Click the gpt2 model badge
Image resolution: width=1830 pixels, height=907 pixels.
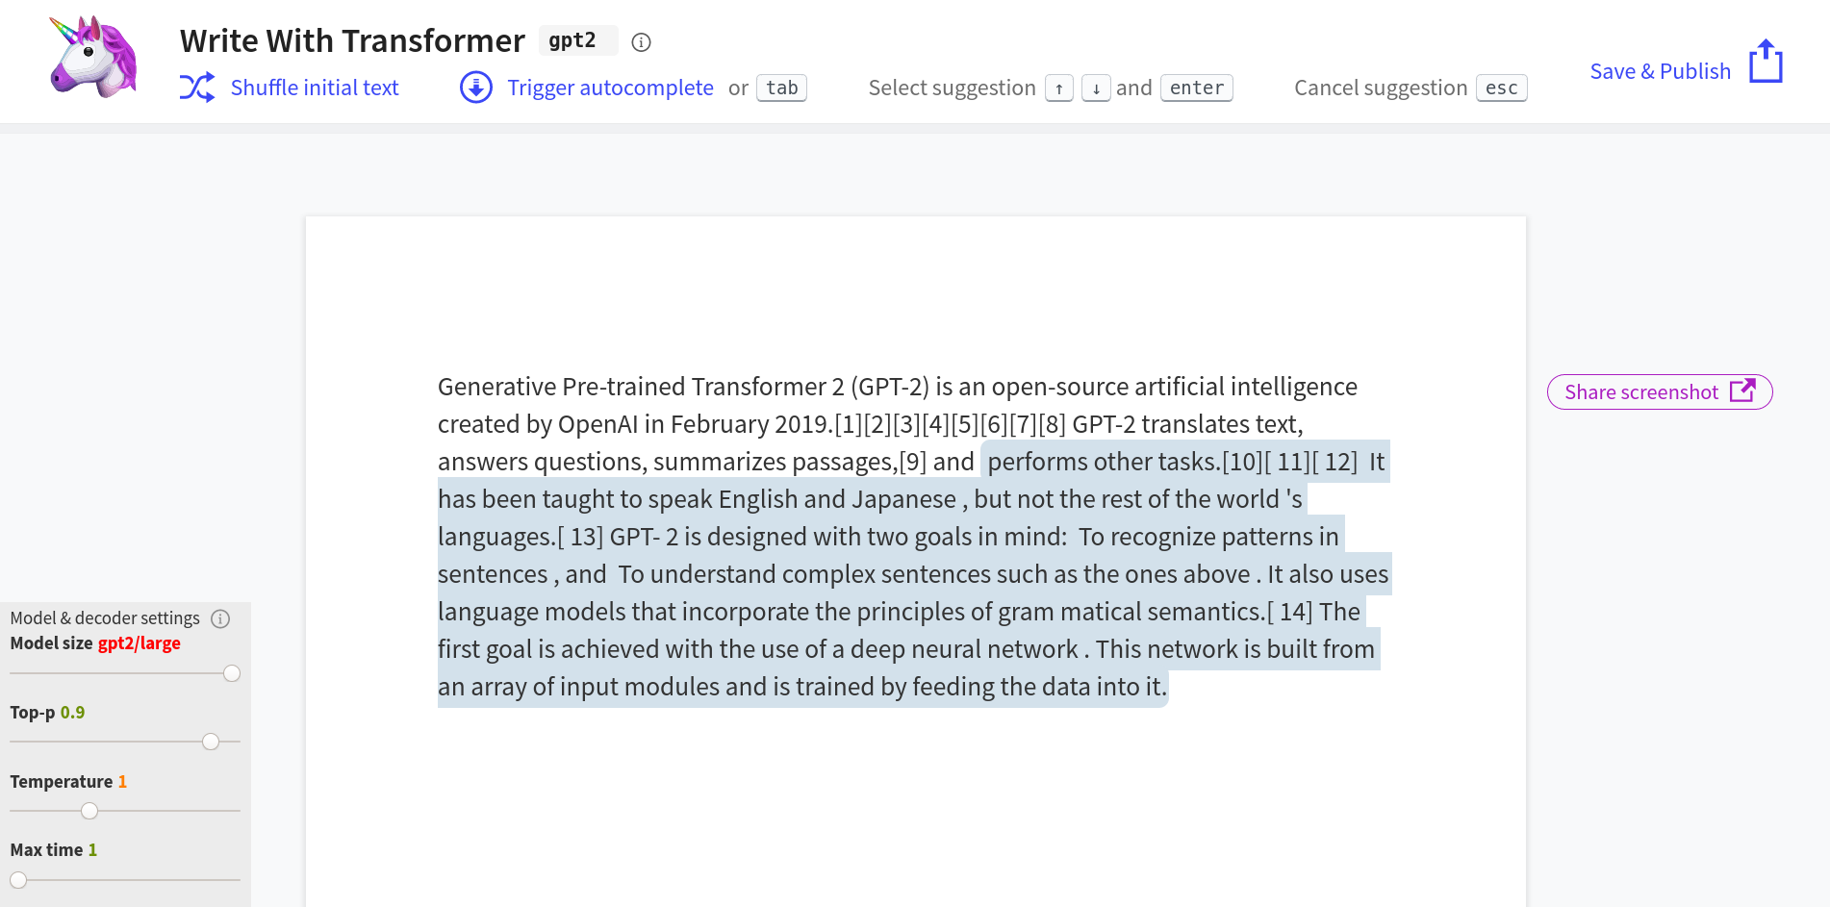coord(572,40)
